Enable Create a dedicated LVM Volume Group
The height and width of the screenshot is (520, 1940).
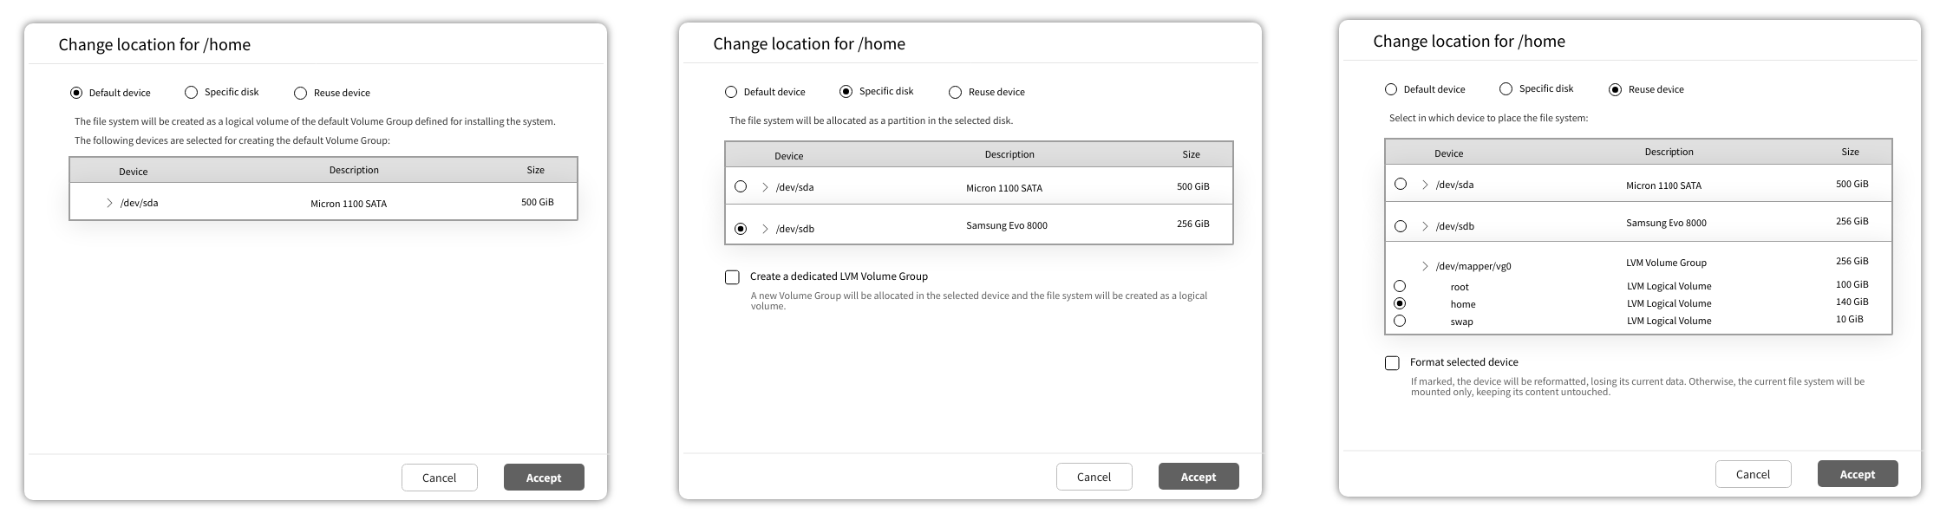732,277
